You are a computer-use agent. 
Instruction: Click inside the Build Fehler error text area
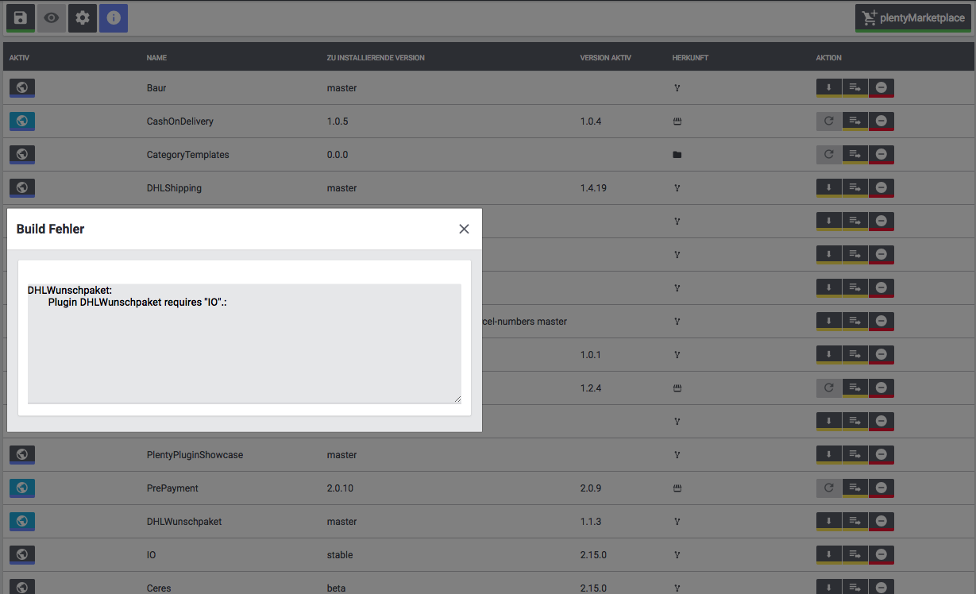point(245,344)
